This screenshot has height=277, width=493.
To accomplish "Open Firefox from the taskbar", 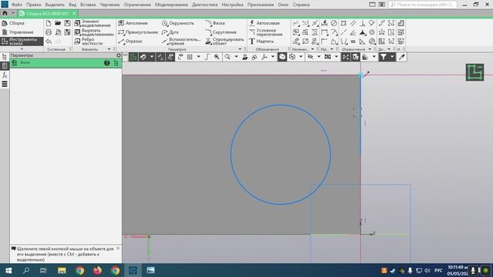I will (x=98, y=270).
